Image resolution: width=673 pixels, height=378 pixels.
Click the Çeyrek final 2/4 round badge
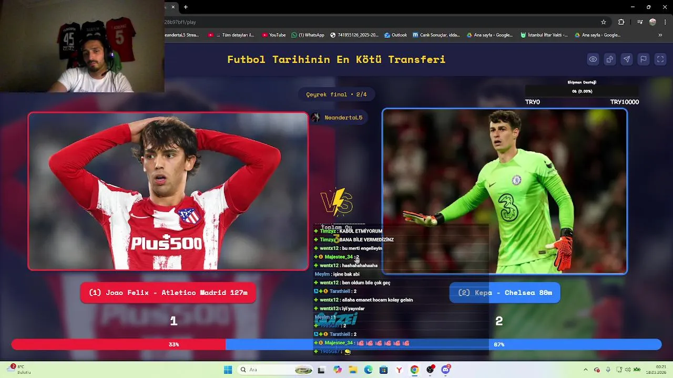tap(336, 94)
